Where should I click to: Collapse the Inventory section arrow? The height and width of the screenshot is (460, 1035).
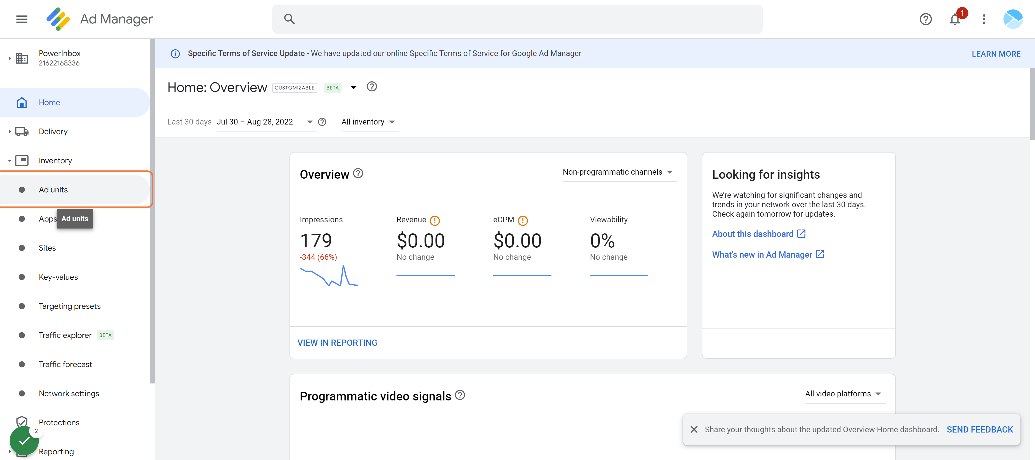pos(9,161)
